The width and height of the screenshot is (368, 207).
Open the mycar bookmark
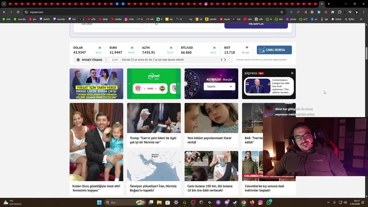(225, 19)
